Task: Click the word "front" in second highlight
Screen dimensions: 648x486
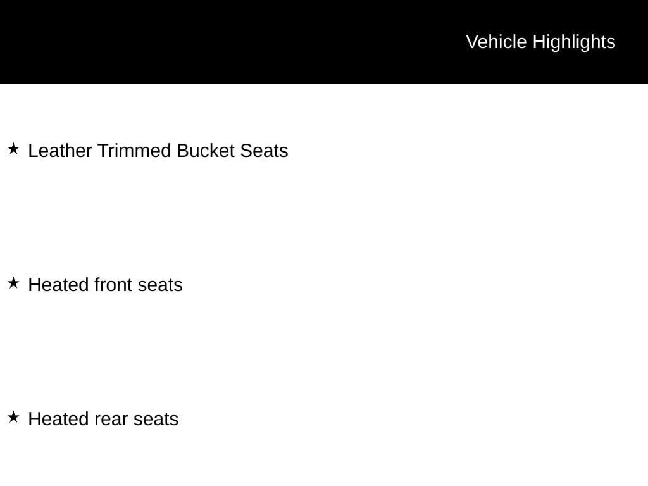Action: point(113,285)
